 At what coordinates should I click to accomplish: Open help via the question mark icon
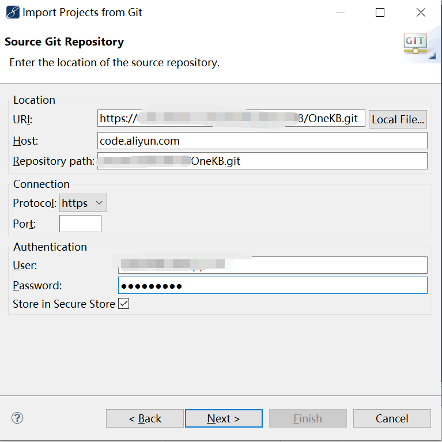click(17, 418)
